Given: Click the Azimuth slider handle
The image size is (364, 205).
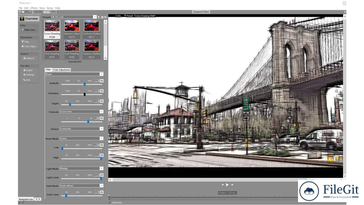Looking at the screenshot, I should (x=84, y=84).
